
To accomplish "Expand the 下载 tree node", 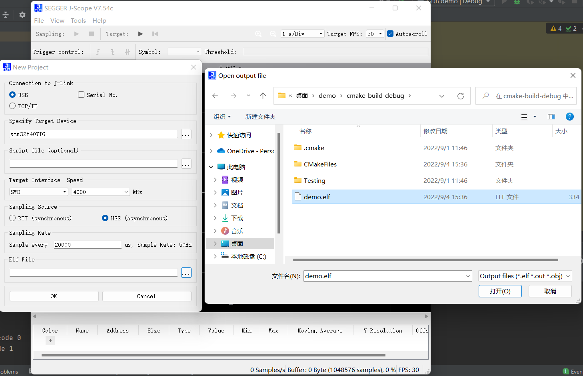I will pyautogui.click(x=215, y=218).
